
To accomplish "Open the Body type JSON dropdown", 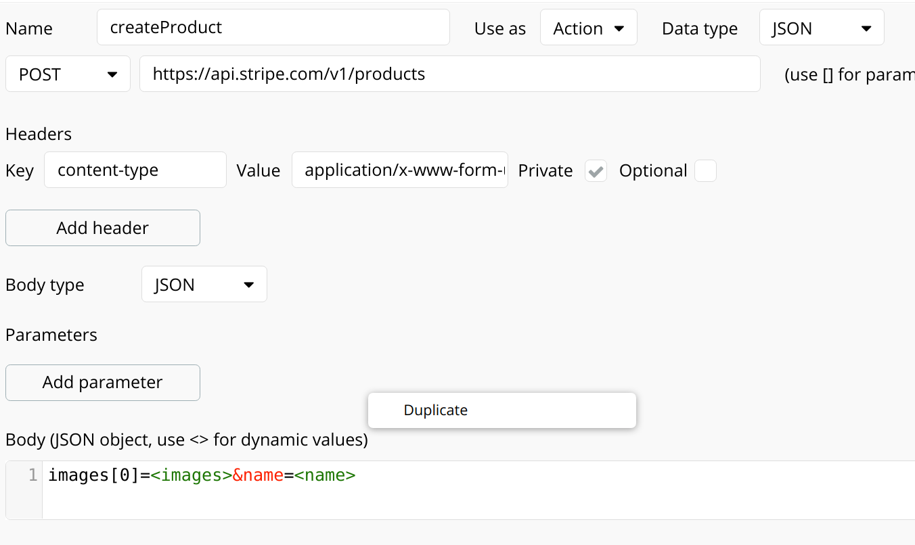I will click(204, 285).
